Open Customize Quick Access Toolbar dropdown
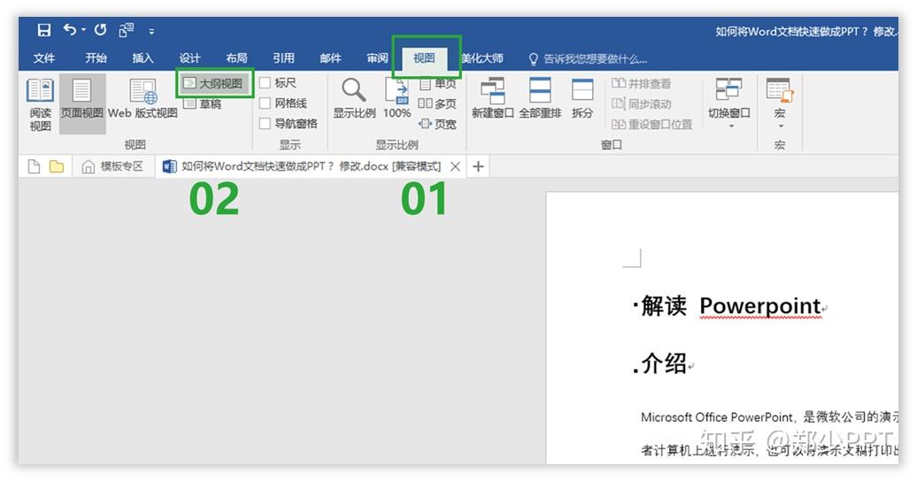This screenshot has width=917, height=481. pyautogui.click(x=151, y=31)
